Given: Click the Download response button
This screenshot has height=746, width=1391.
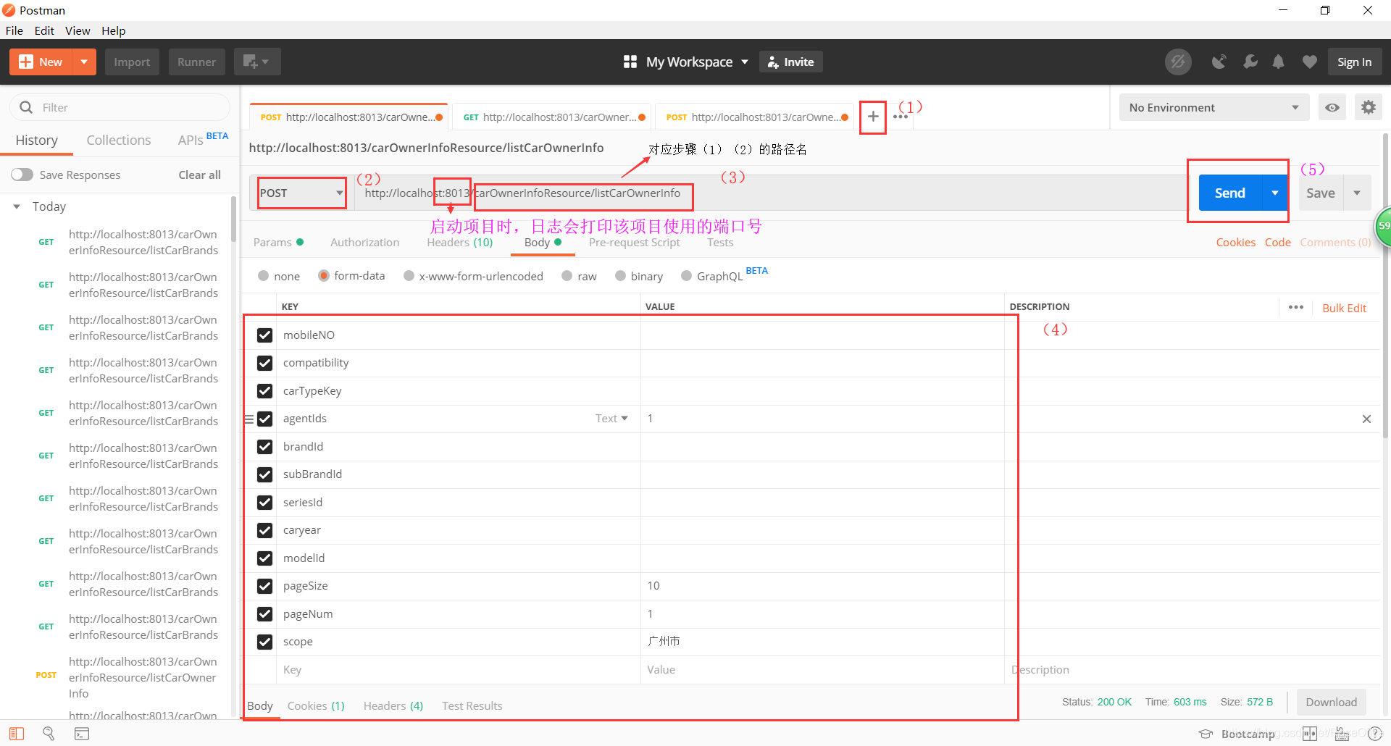Looking at the screenshot, I should [x=1331, y=703].
